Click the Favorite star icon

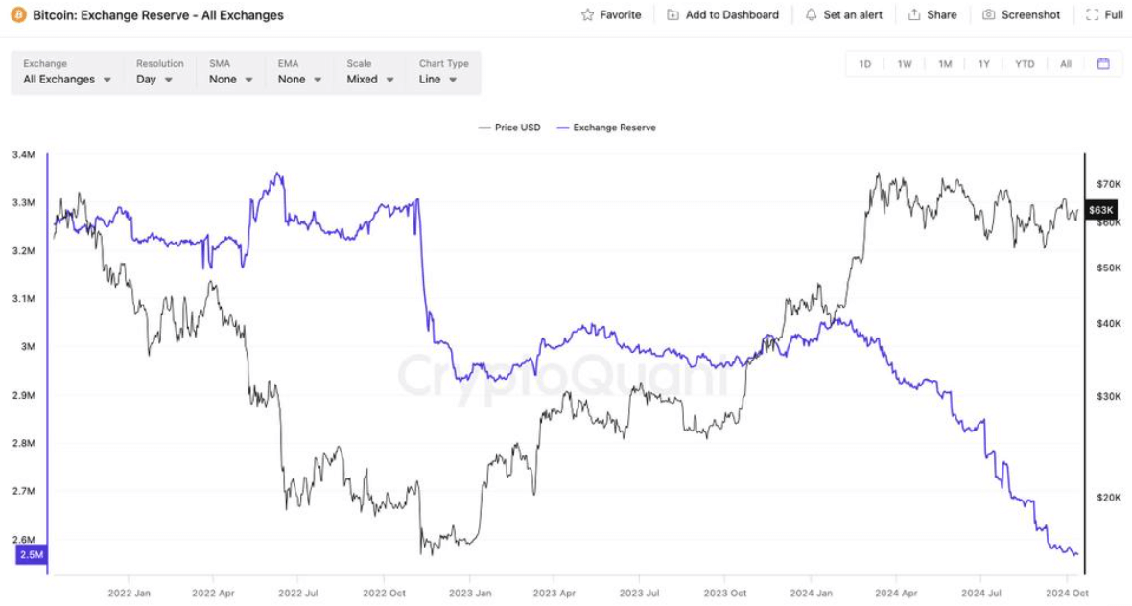click(588, 15)
